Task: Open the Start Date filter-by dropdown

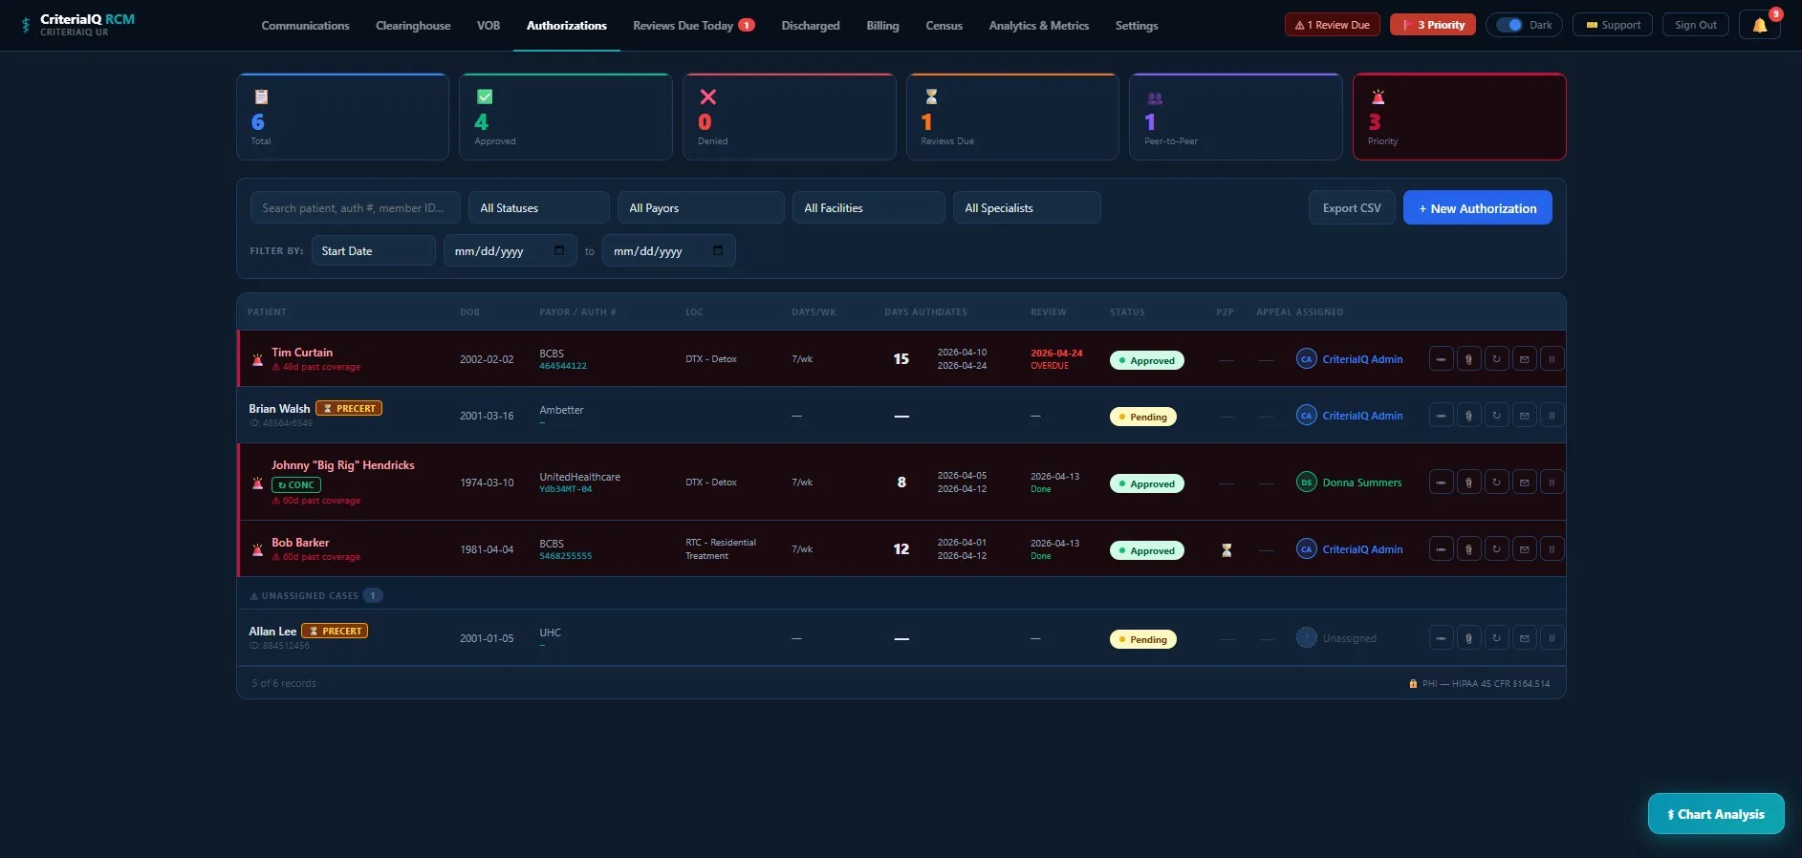Action: 374,250
